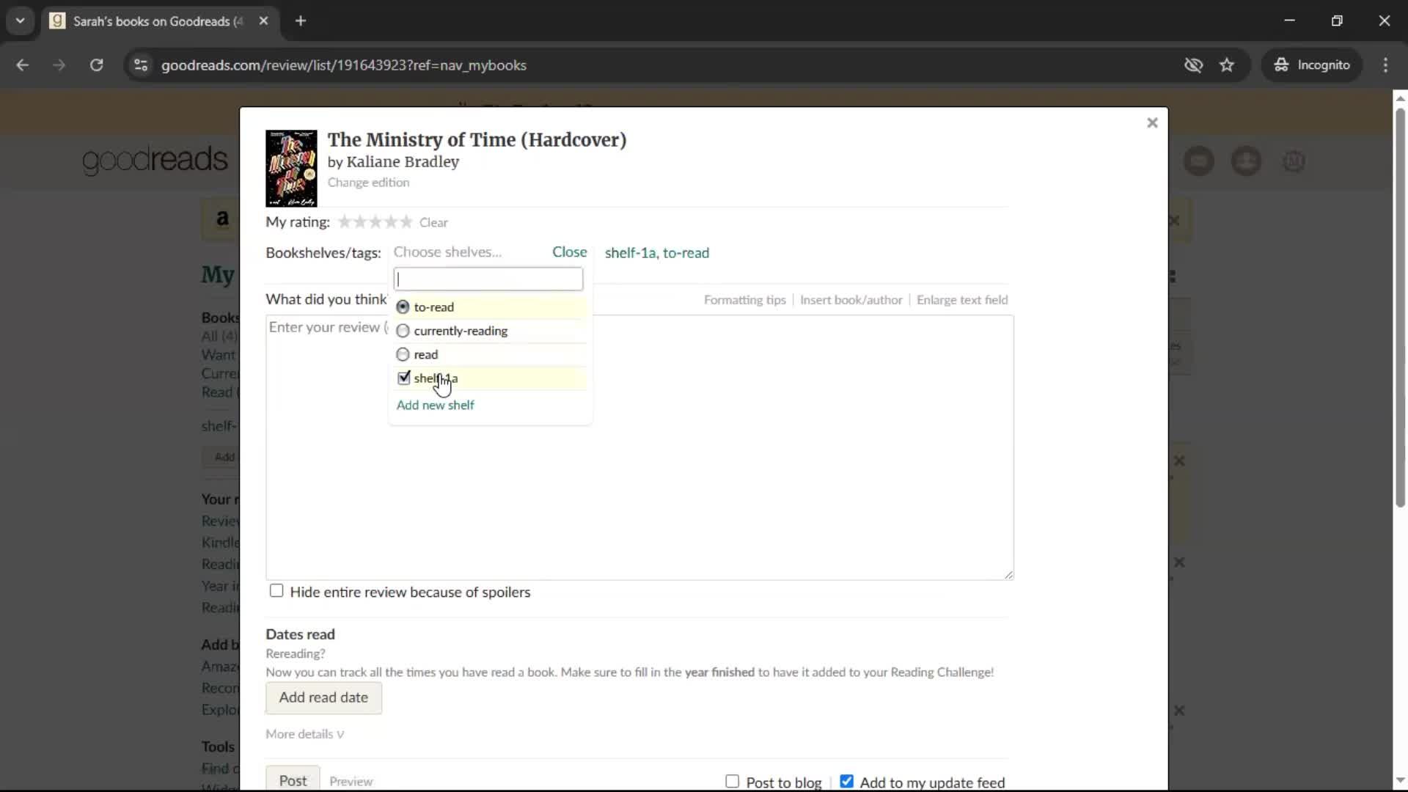
Task: Preview the review
Action: tap(351, 782)
